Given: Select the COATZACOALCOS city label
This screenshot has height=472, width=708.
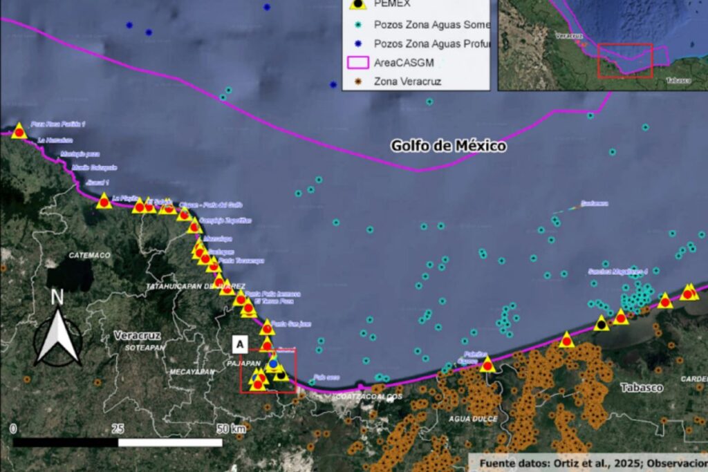Looking at the screenshot, I should coord(368,397).
